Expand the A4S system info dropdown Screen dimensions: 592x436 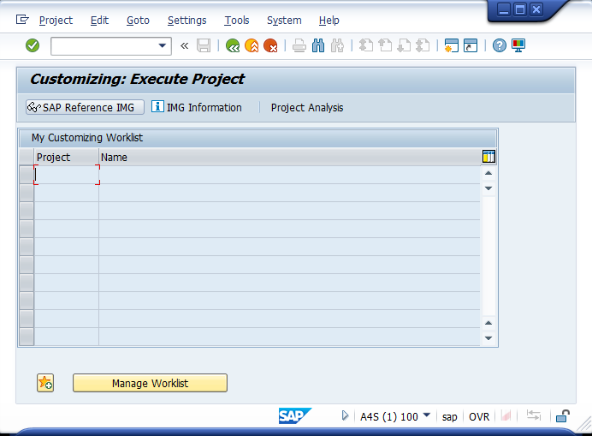(426, 416)
